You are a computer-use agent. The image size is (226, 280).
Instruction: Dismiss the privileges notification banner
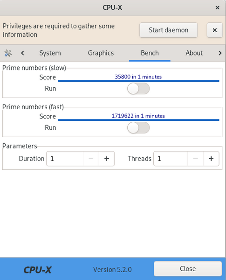(x=215, y=30)
